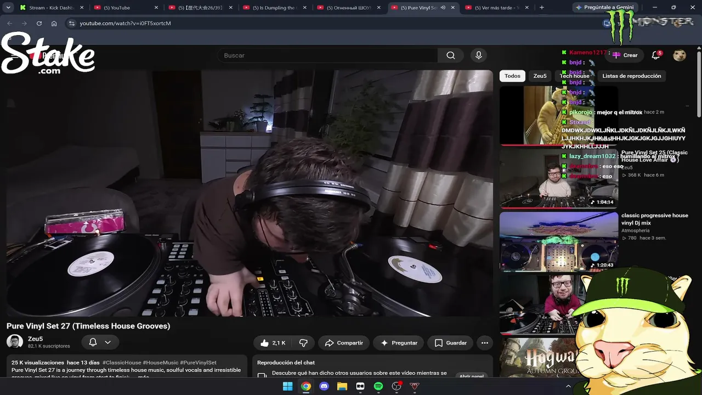Open the Pure Vinyl Set 25 video thumbnail
Screen dimensions: 702x395
(559, 179)
